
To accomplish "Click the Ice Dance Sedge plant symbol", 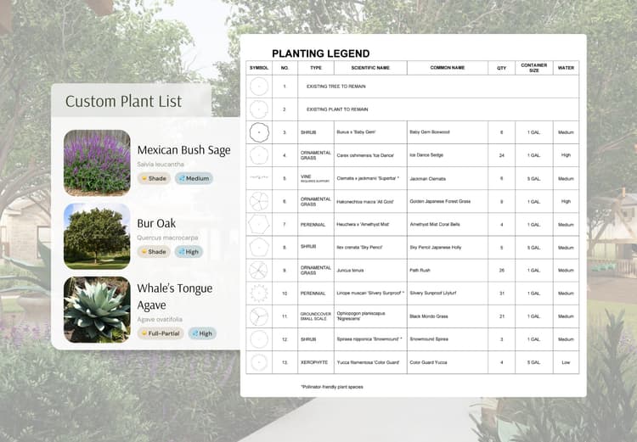I will pyautogui.click(x=259, y=155).
